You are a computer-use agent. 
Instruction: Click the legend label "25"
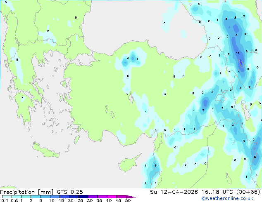(x=80, y=200)
